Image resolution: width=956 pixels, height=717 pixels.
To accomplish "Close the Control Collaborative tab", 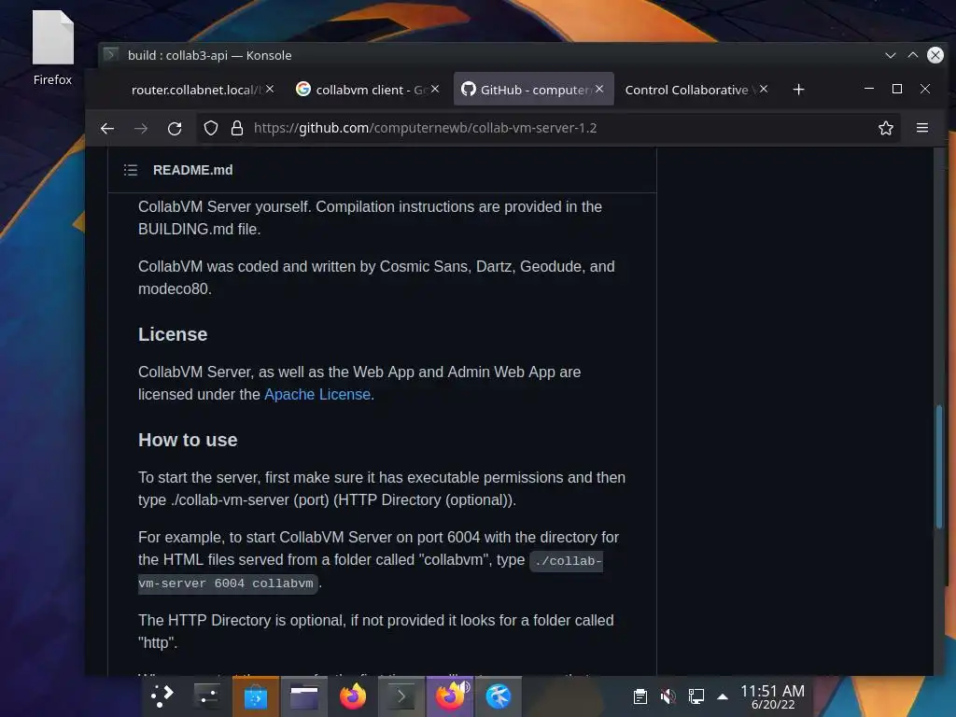I will (764, 89).
